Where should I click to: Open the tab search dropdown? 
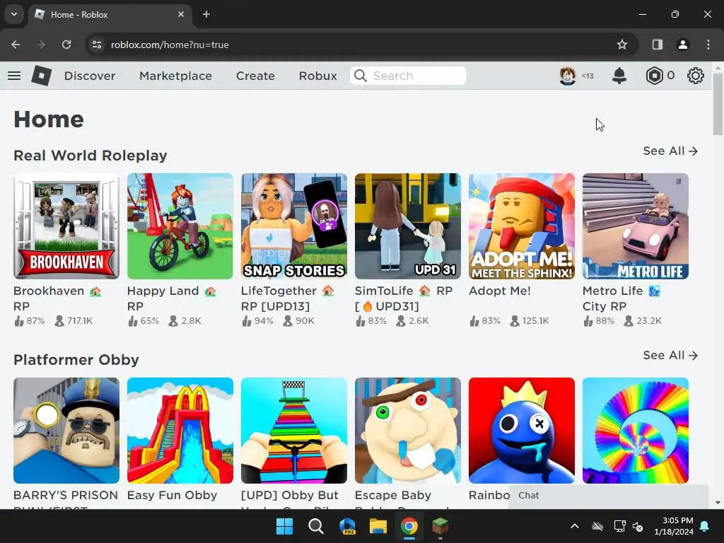click(14, 14)
